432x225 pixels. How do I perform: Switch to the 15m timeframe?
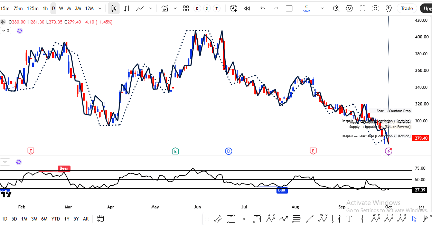pyautogui.click(x=5, y=8)
